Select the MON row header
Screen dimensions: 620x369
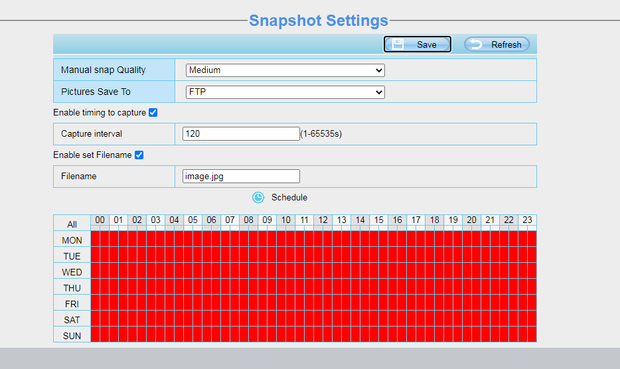tap(72, 240)
